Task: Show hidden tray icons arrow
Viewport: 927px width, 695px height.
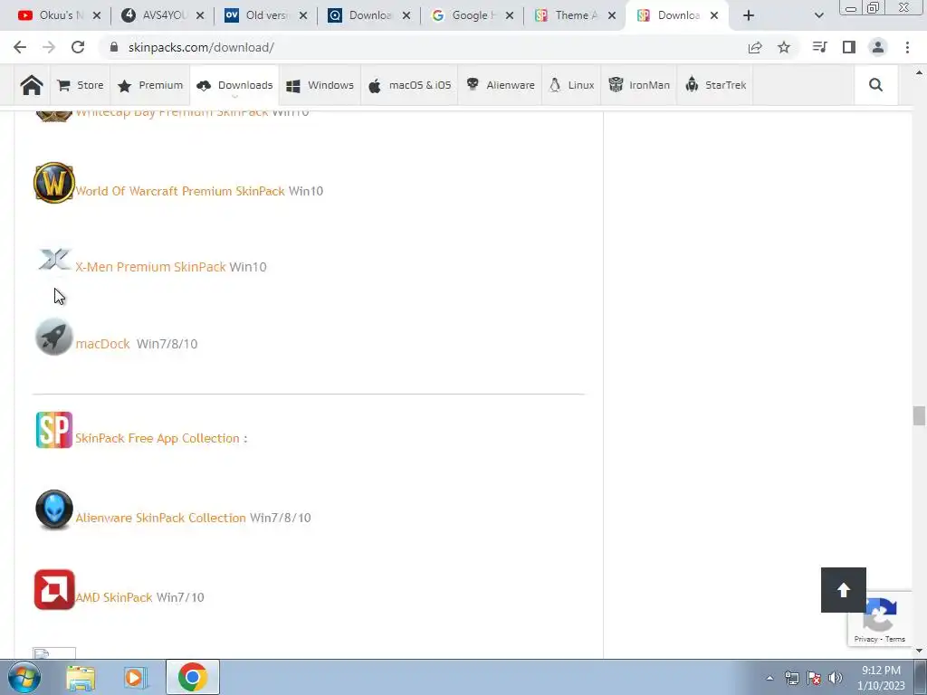Action: 769,678
